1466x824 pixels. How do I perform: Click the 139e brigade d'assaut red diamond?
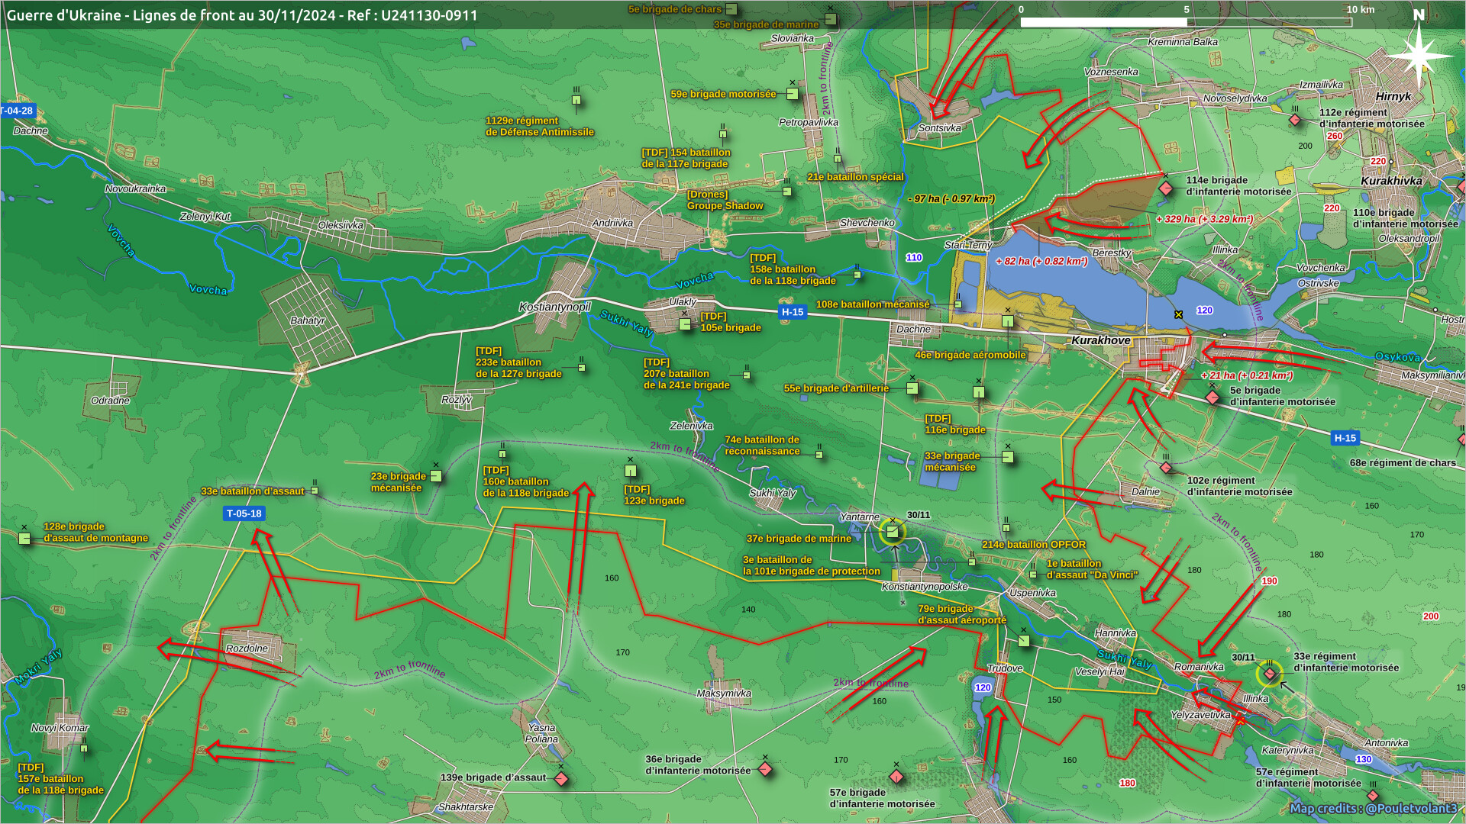[x=561, y=779]
